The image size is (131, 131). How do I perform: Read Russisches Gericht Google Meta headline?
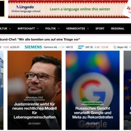[93, 113]
